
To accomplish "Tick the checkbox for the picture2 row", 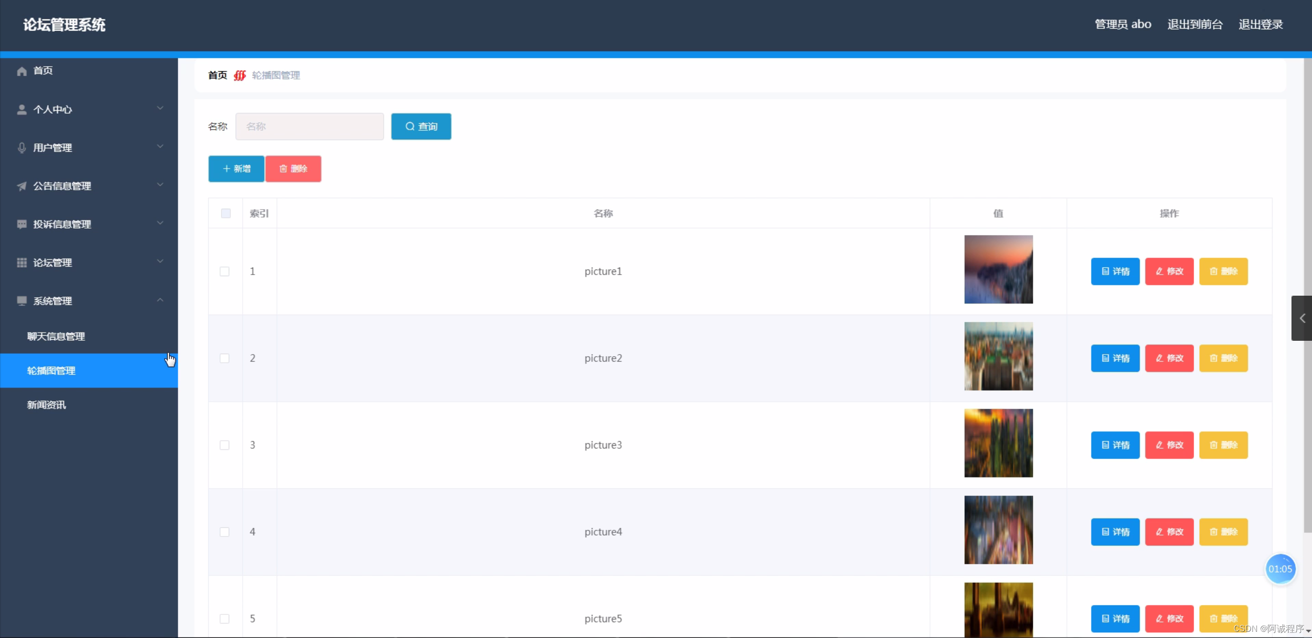I will (225, 358).
